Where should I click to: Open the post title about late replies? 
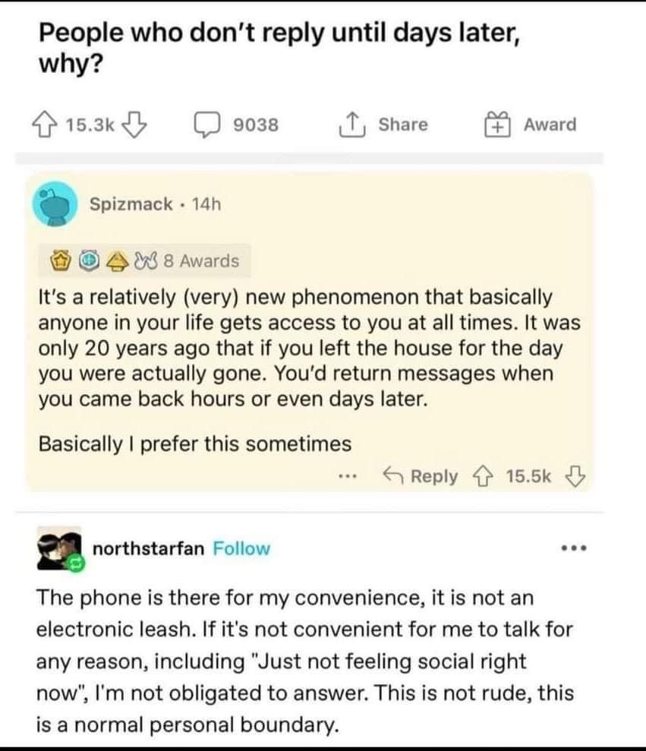point(279,47)
